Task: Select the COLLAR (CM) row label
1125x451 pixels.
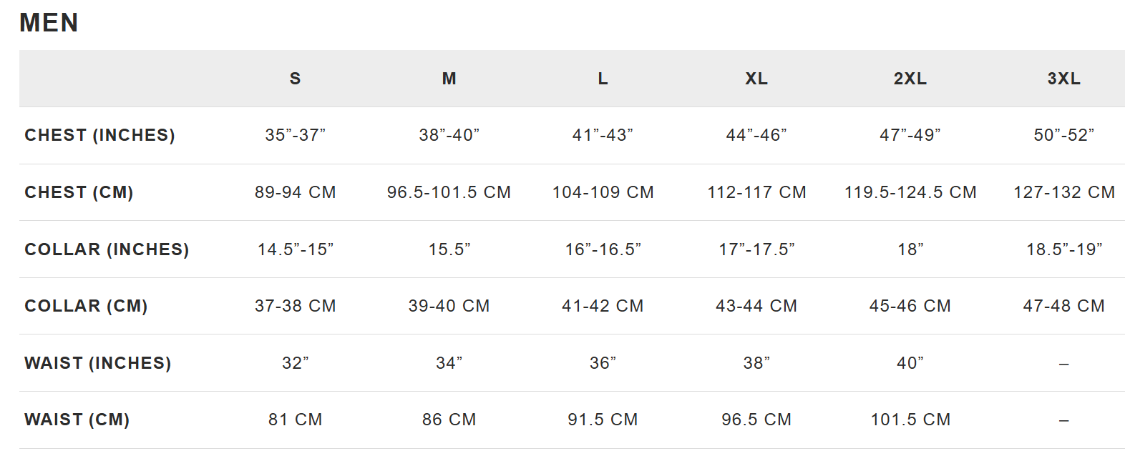Action: click(x=86, y=306)
